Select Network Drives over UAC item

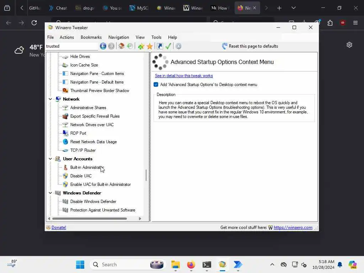coord(92,125)
